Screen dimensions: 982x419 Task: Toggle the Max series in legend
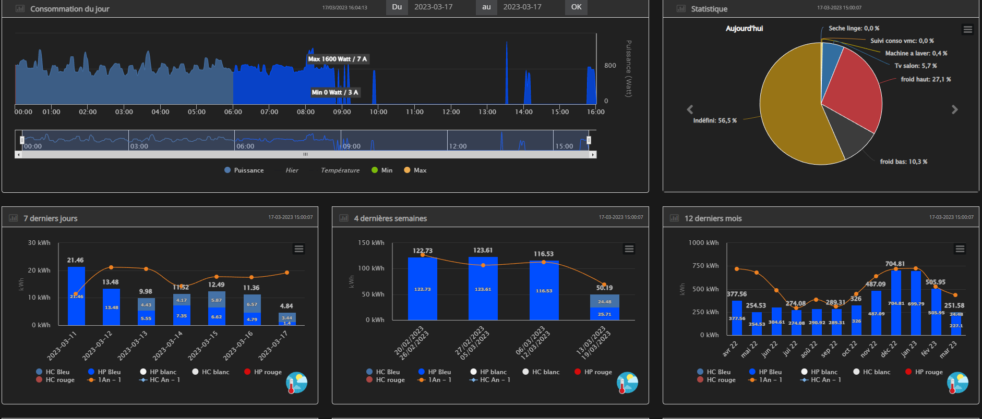coord(415,170)
